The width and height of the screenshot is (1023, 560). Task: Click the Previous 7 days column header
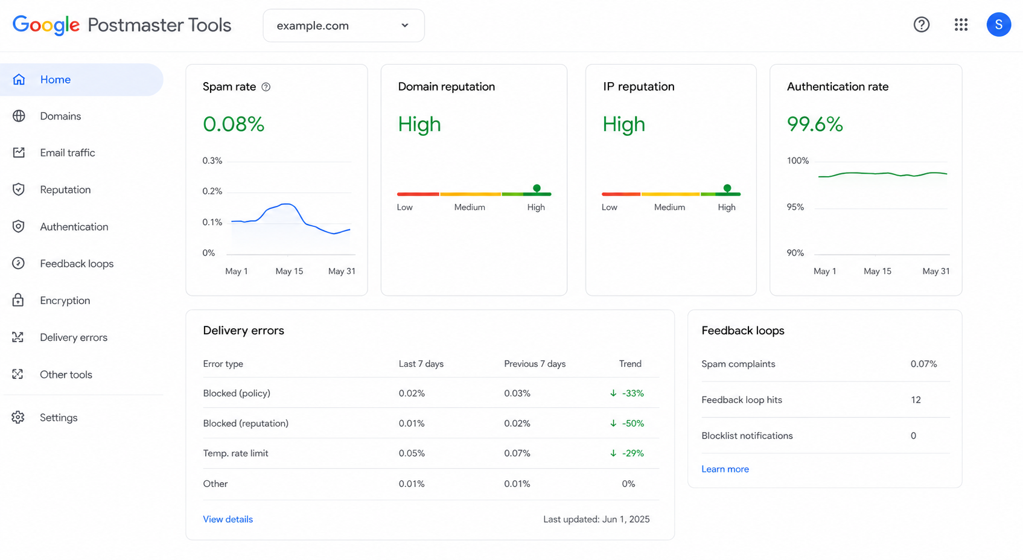(x=535, y=364)
